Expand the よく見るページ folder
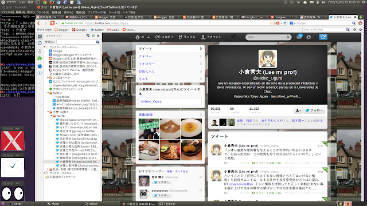Viewport: 367px width, 206px height. pos(48,78)
